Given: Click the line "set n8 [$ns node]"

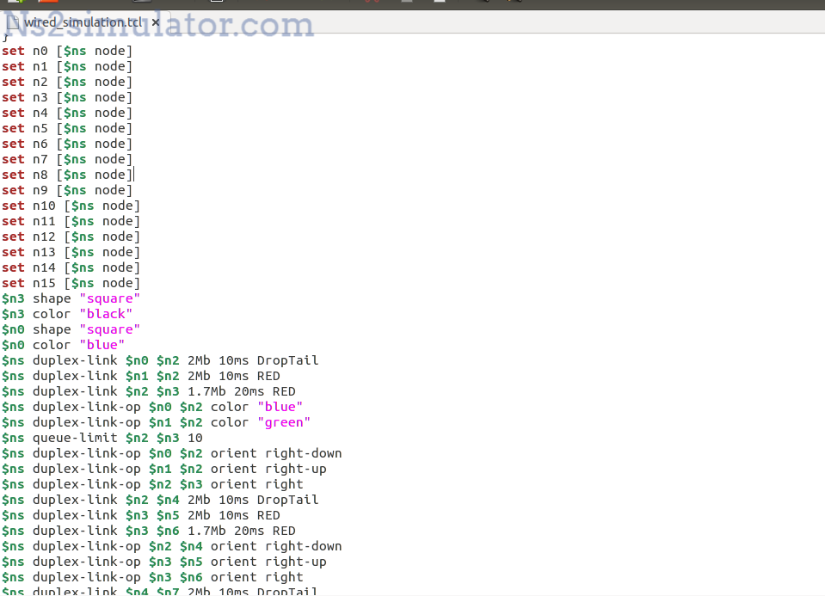Looking at the screenshot, I should point(67,175).
